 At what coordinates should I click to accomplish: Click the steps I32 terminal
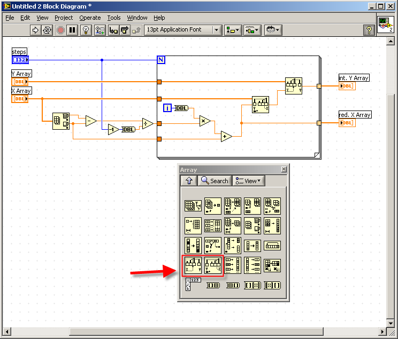(20, 60)
